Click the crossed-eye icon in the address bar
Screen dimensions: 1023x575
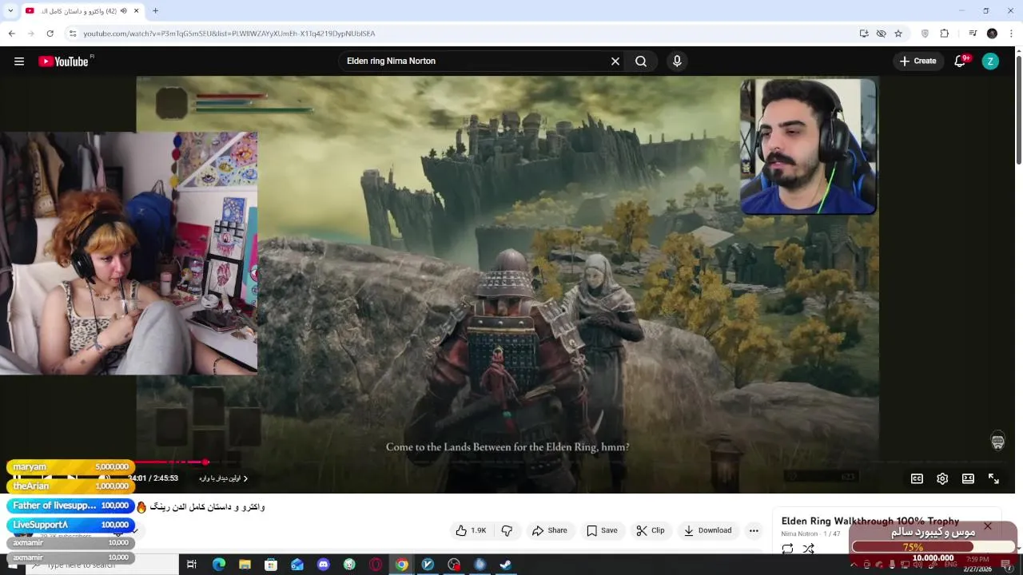pyautogui.click(x=881, y=34)
